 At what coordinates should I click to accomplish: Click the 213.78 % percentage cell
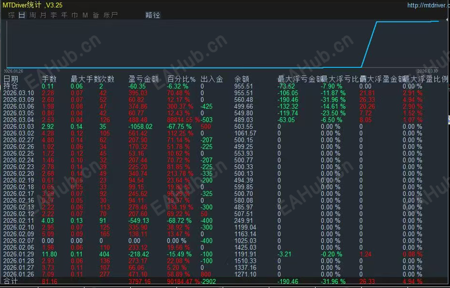[x=180, y=174]
